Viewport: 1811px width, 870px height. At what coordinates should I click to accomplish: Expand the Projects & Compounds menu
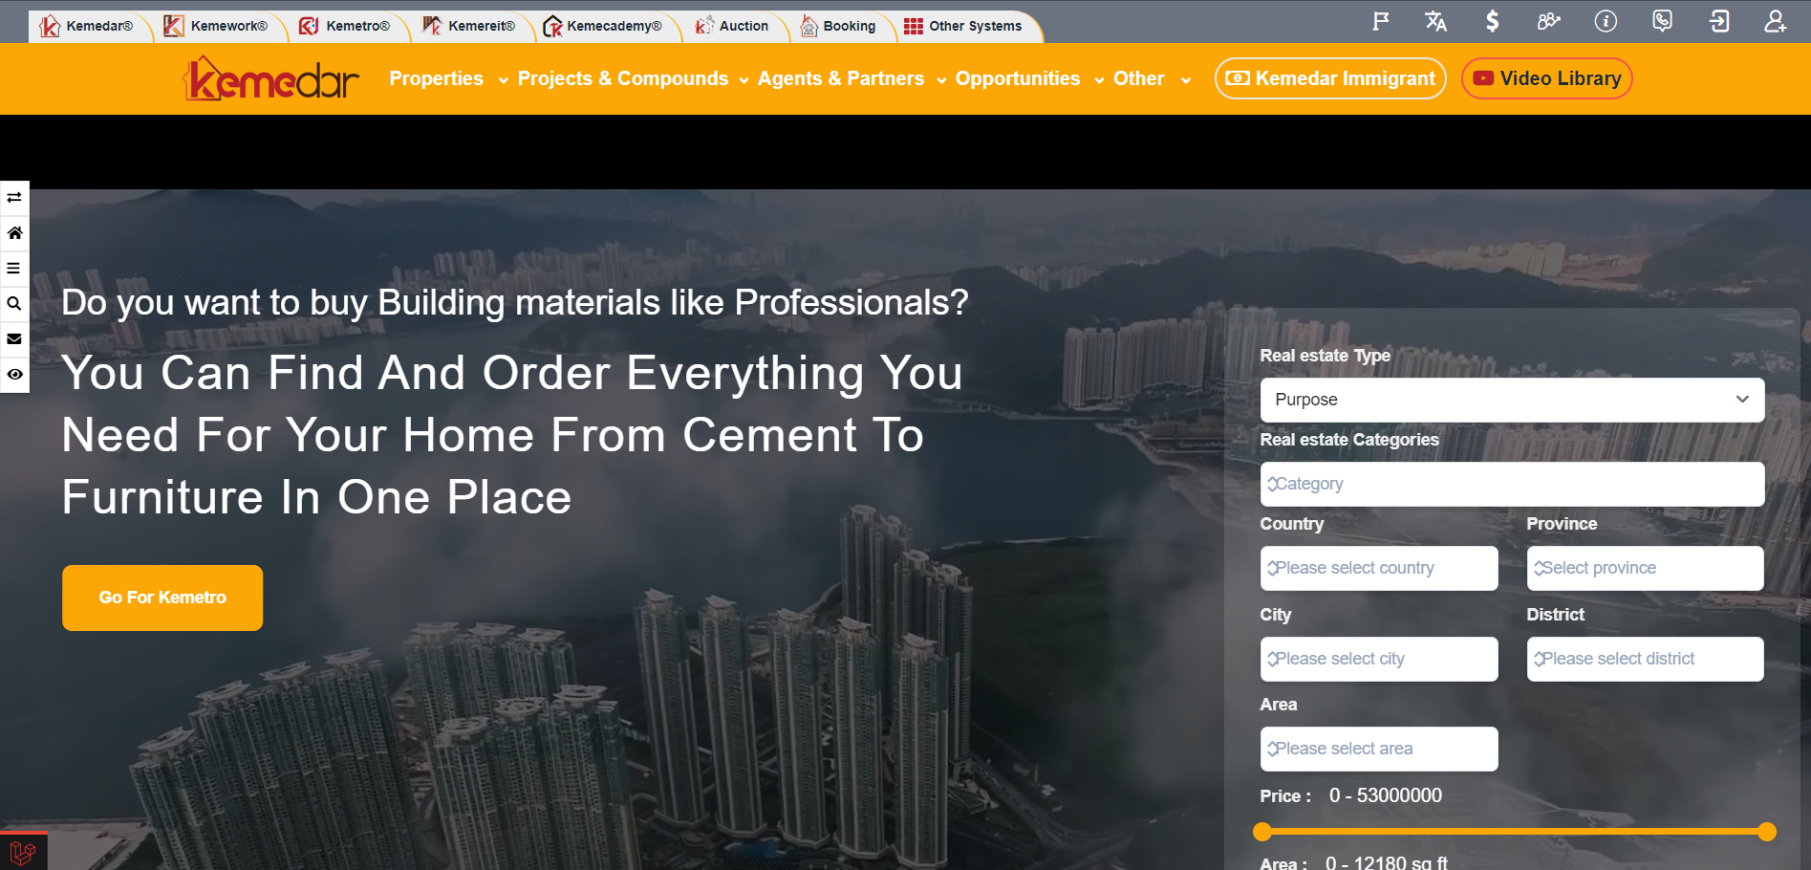coord(633,78)
